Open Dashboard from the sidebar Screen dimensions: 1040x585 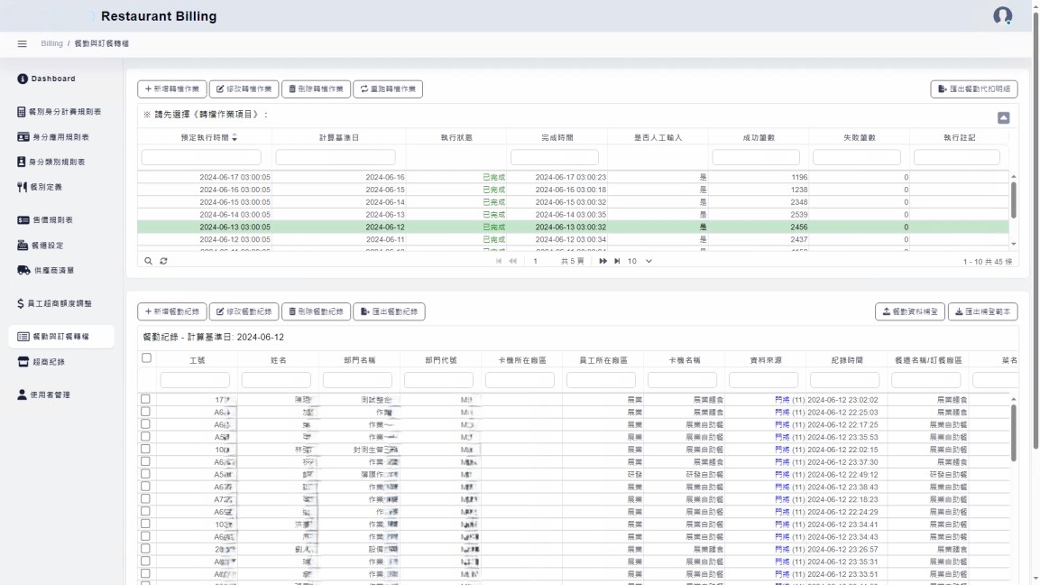point(53,79)
